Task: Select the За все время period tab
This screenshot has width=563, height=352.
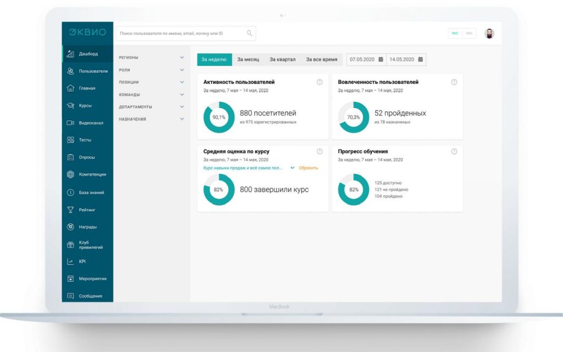Action: pyautogui.click(x=322, y=59)
